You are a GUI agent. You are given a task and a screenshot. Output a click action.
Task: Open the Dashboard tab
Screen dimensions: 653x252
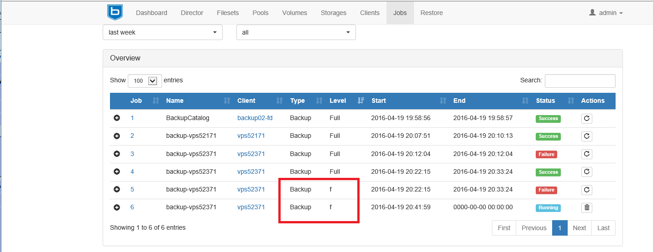point(151,13)
